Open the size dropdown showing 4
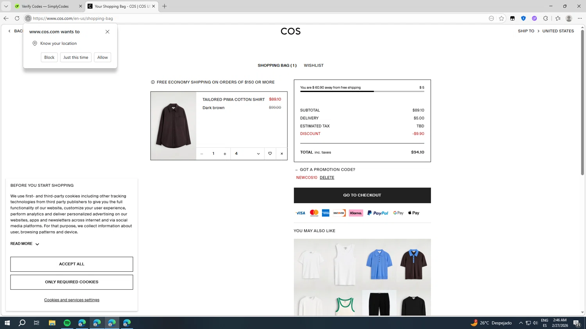The width and height of the screenshot is (586, 329). [x=247, y=154]
